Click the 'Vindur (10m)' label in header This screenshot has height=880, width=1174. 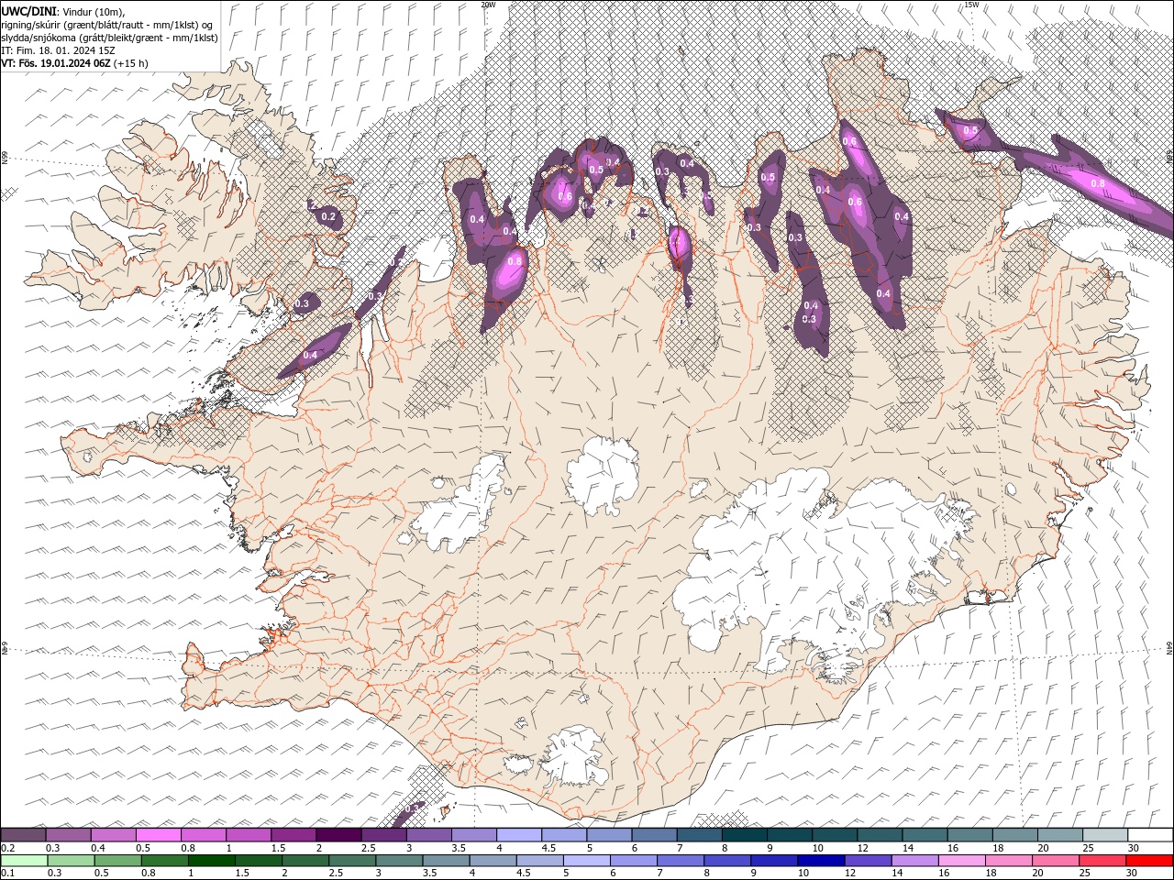point(92,11)
